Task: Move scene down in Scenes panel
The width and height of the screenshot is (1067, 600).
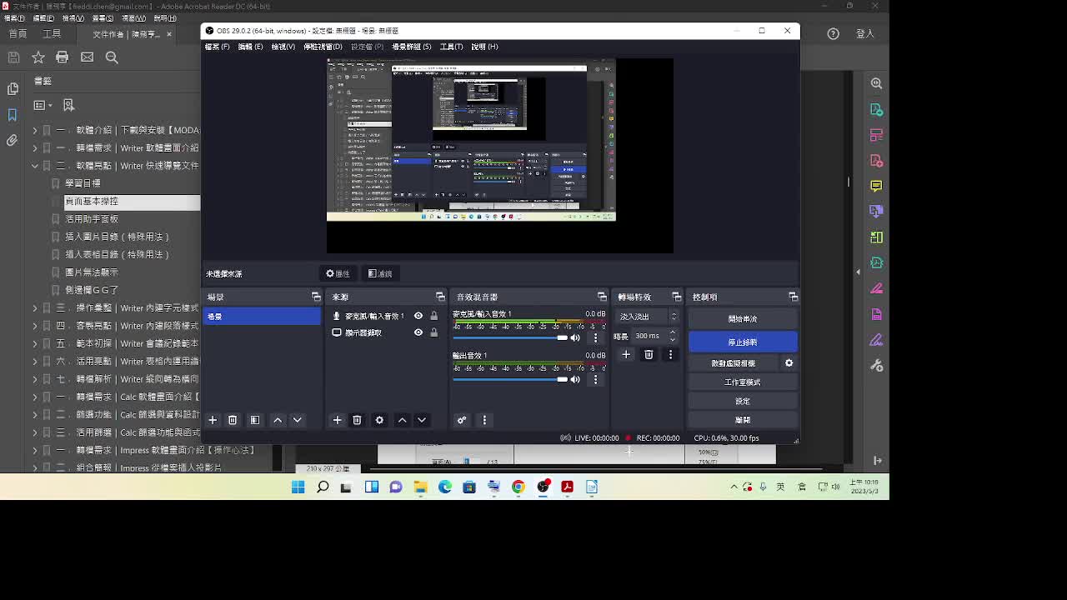Action: tap(298, 420)
